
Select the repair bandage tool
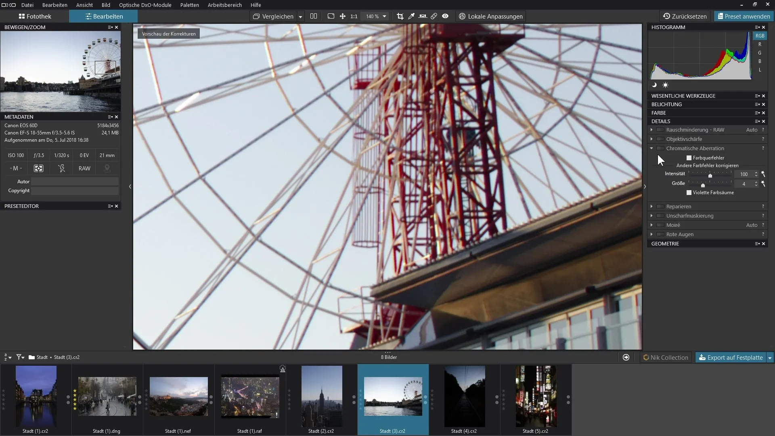(434, 16)
